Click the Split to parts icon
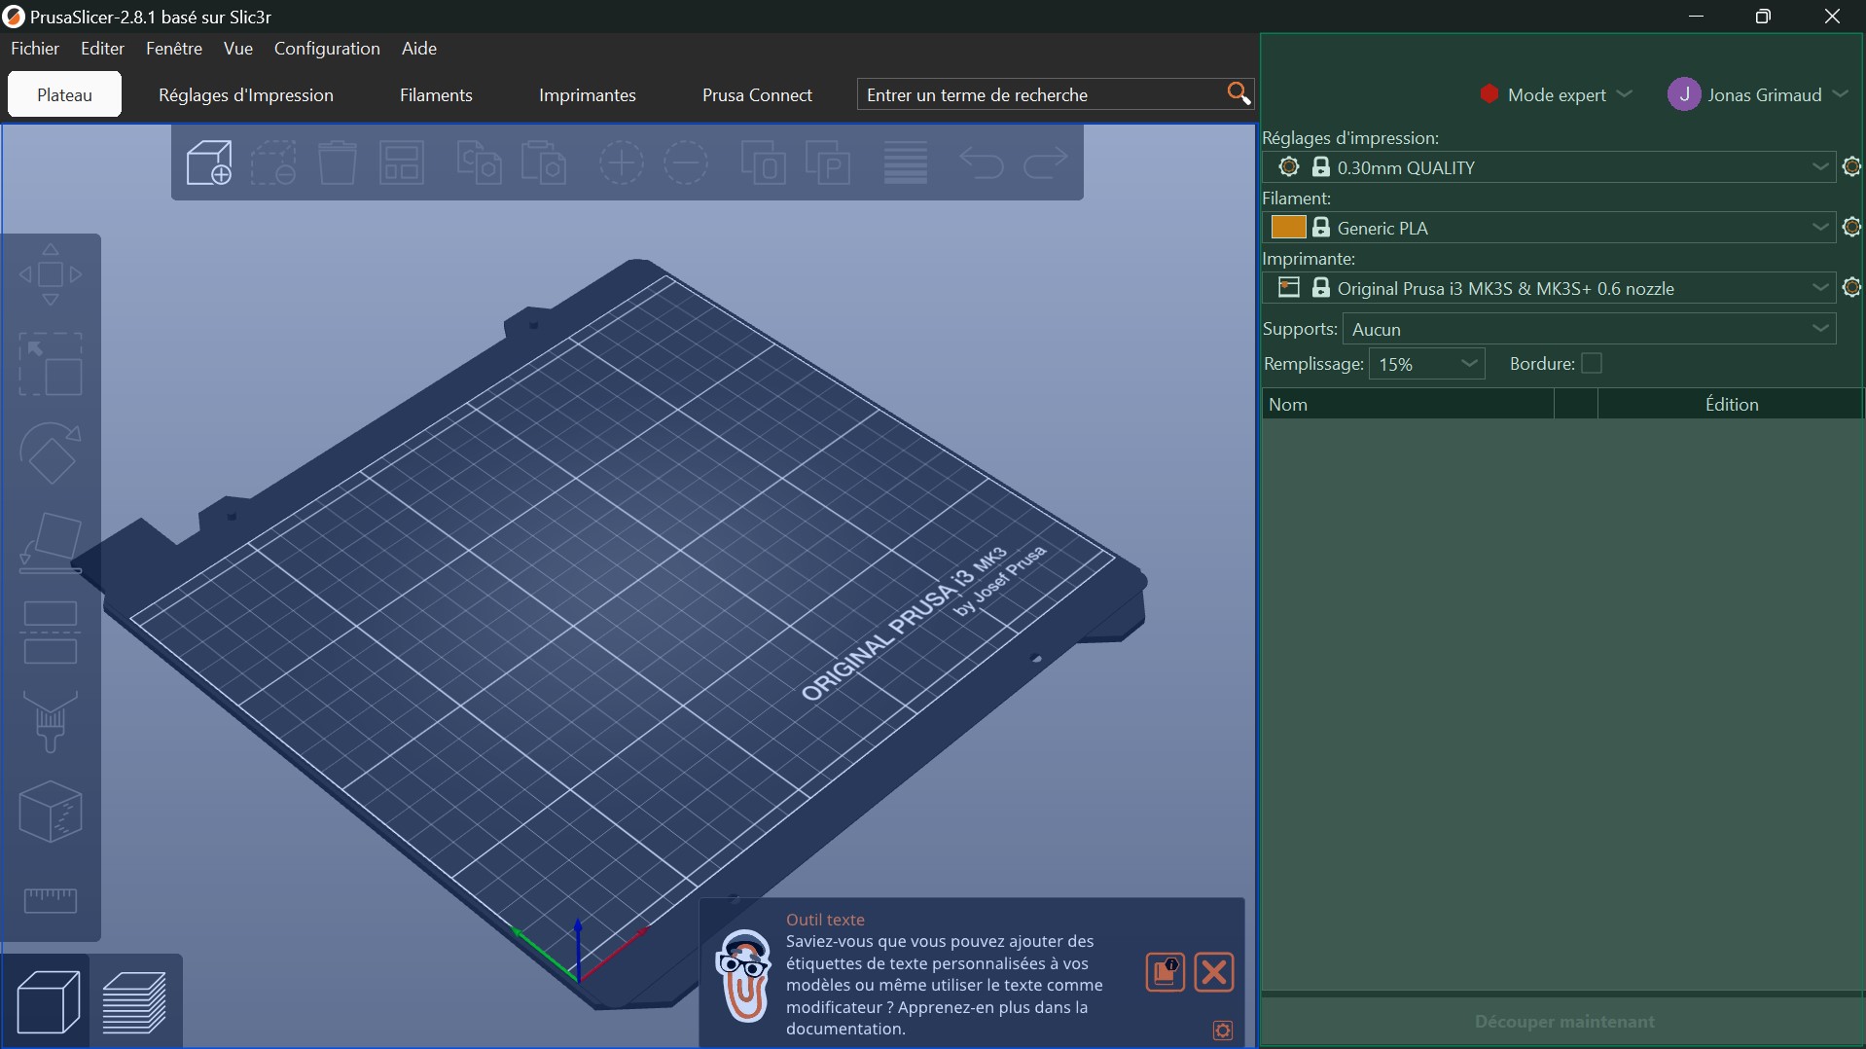Viewport: 1866px width, 1049px height. 828,162
